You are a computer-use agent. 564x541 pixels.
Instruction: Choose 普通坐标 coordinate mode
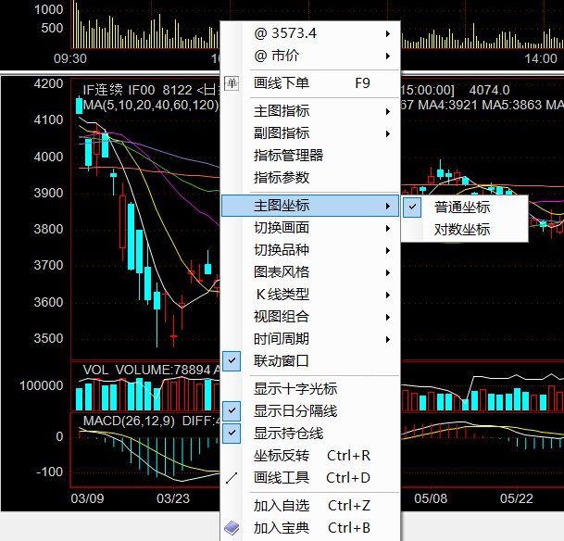[462, 208]
